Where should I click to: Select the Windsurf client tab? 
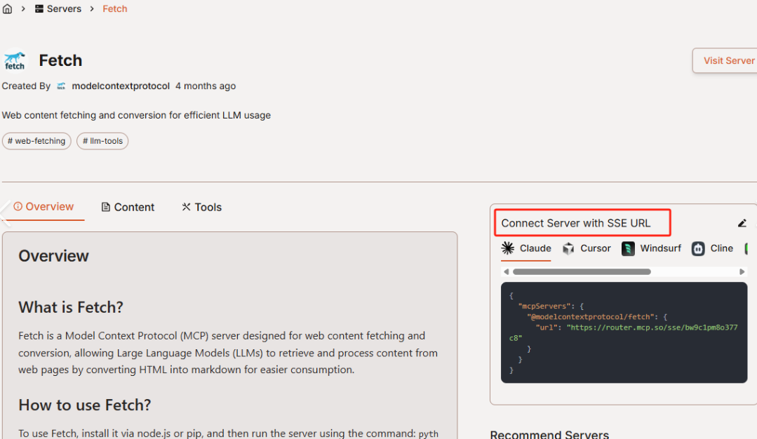click(x=651, y=248)
